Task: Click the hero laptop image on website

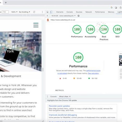Action: (21, 52)
